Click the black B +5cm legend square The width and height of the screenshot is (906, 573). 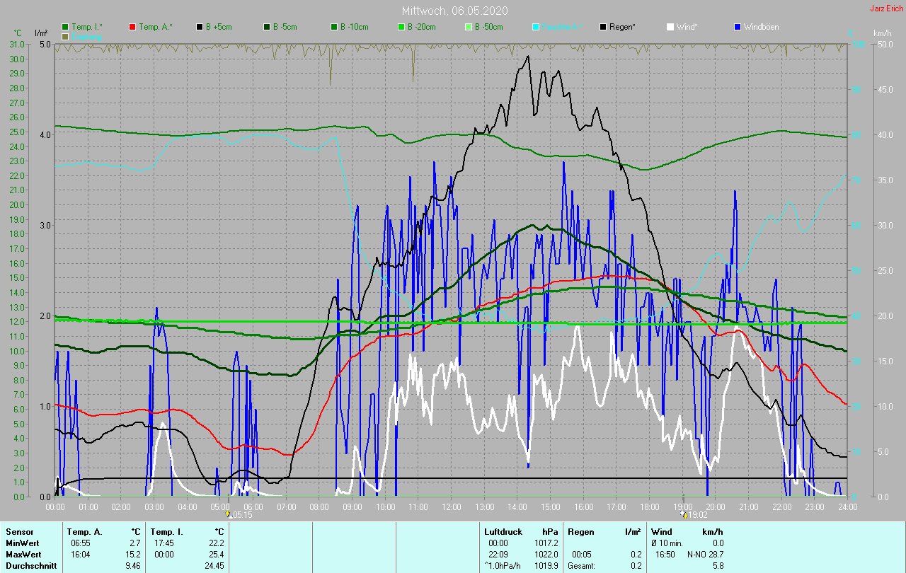pyautogui.click(x=200, y=27)
